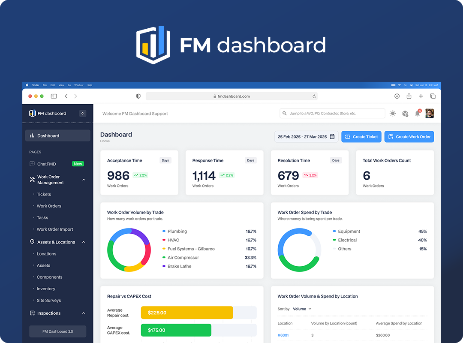This screenshot has width=463, height=343.
Task: Go forward with the browser forward arrow
Action: click(75, 96)
